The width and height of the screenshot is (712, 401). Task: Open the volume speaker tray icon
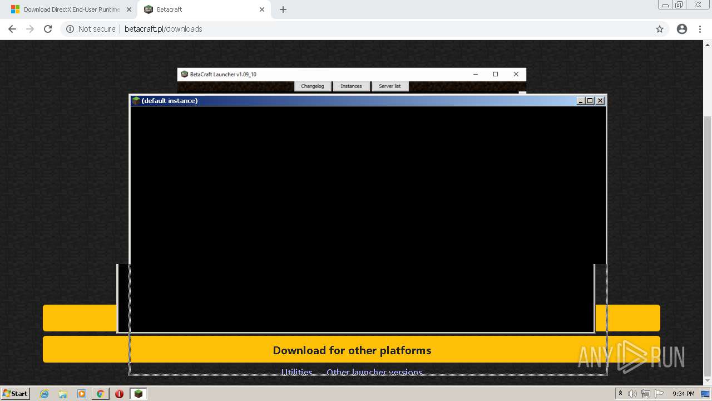(632, 394)
